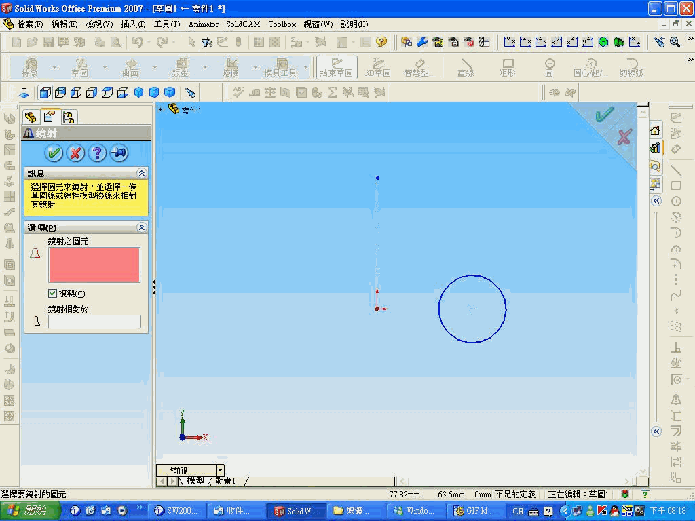Switch to the 模型 model tab

click(x=195, y=481)
